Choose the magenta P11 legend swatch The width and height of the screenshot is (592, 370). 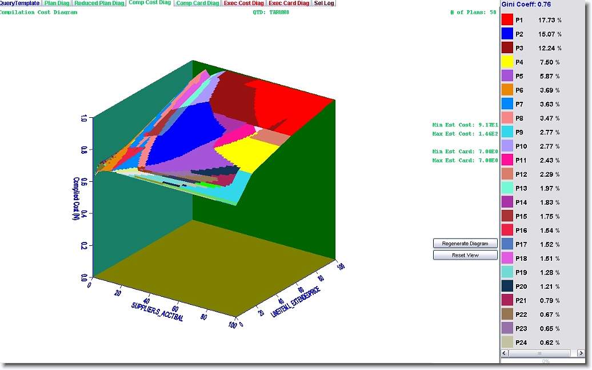507,160
